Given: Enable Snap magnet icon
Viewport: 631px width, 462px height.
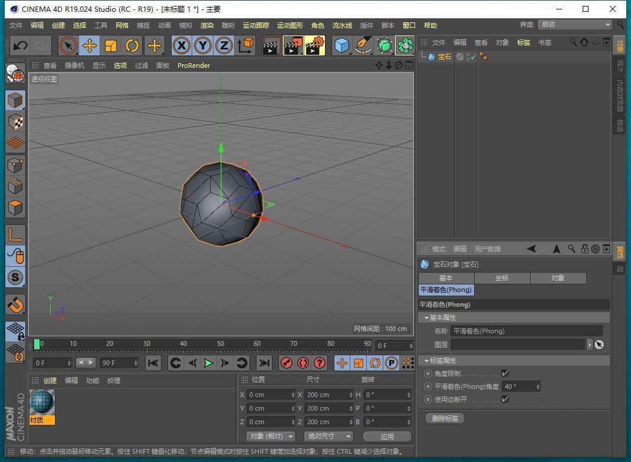Looking at the screenshot, I should click(15, 305).
